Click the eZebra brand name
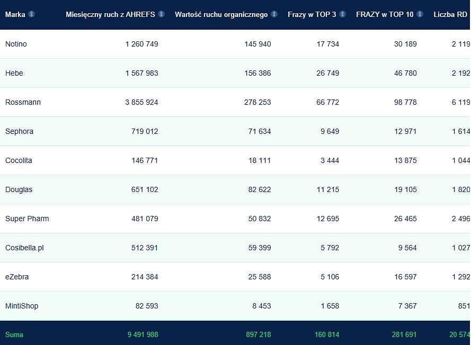 click(x=17, y=277)
